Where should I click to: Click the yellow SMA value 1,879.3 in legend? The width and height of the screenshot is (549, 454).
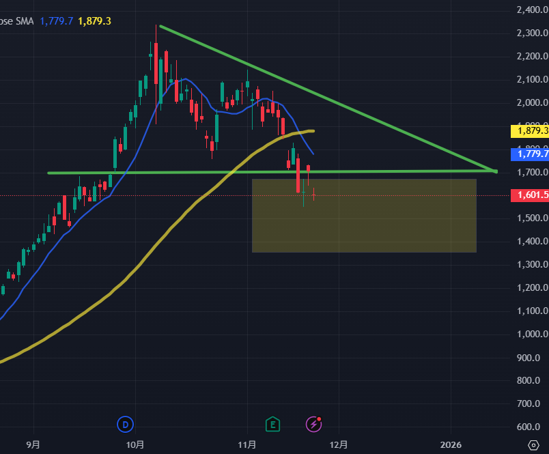95,21
